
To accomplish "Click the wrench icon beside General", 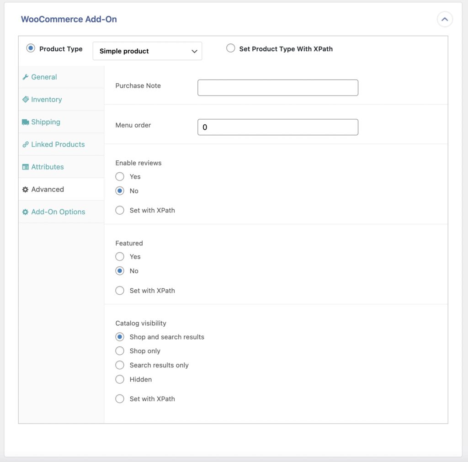I will tap(26, 77).
